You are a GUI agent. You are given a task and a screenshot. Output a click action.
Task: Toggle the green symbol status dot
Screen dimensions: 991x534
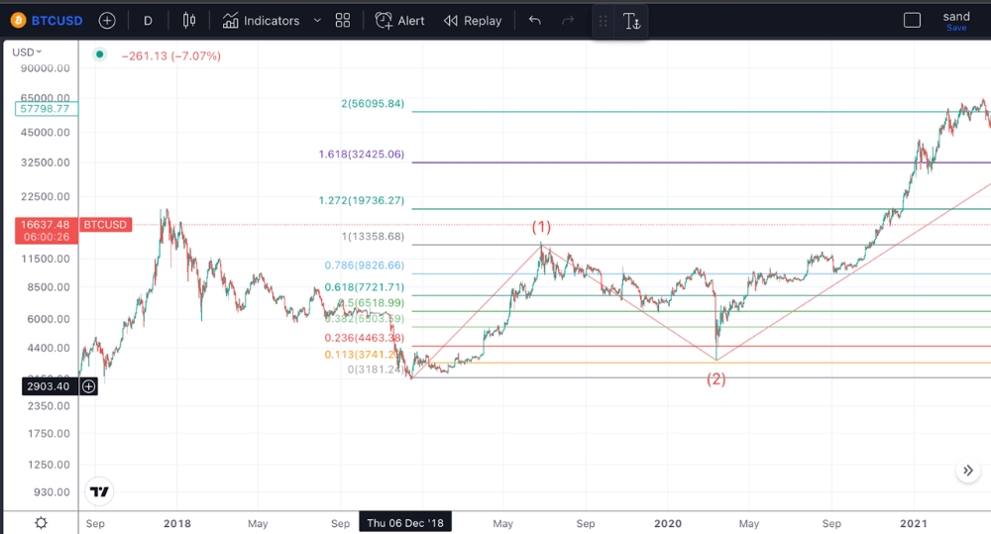pyautogui.click(x=99, y=54)
